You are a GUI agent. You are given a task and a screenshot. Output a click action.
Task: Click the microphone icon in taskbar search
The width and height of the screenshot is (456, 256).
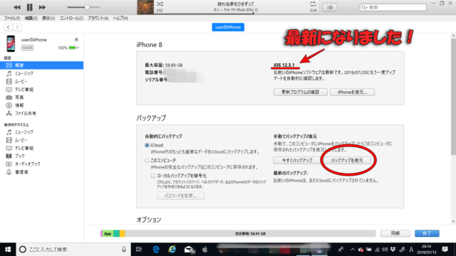(124, 250)
